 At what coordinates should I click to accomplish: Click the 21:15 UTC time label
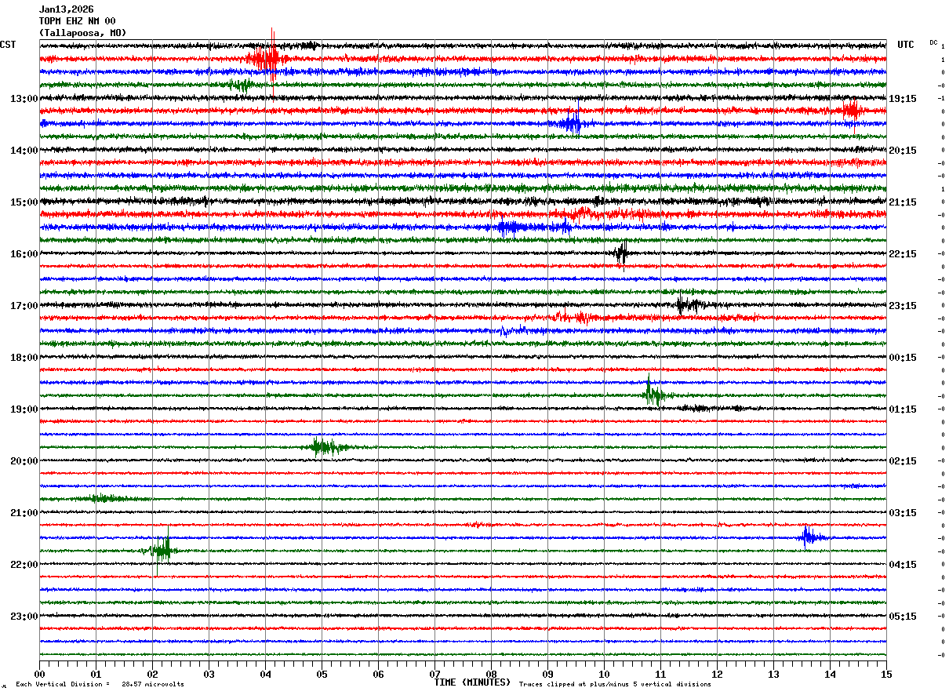pyautogui.click(x=903, y=202)
